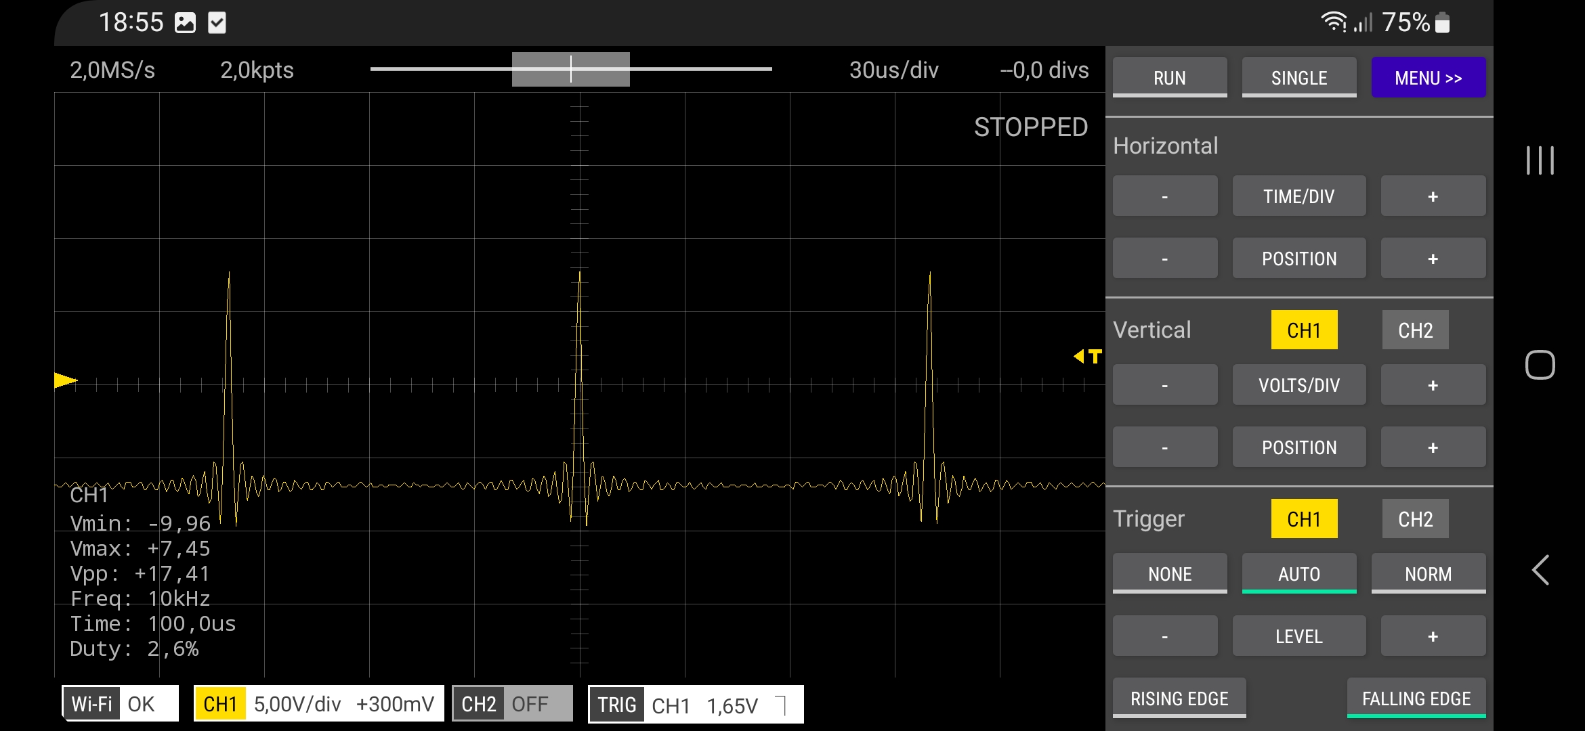
Task: Lower trigger LEVEL with minus
Action: pos(1165,636)
